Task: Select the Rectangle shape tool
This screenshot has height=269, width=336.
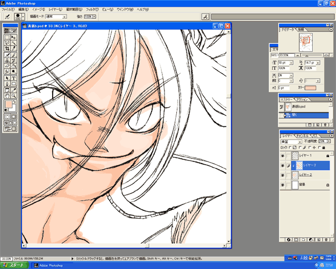Action: coord(13,84)
